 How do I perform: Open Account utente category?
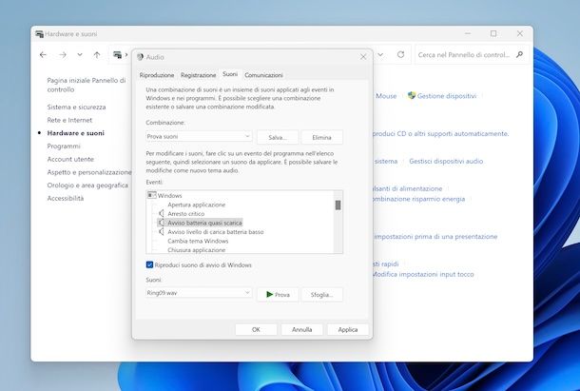[x=70, y=159]
